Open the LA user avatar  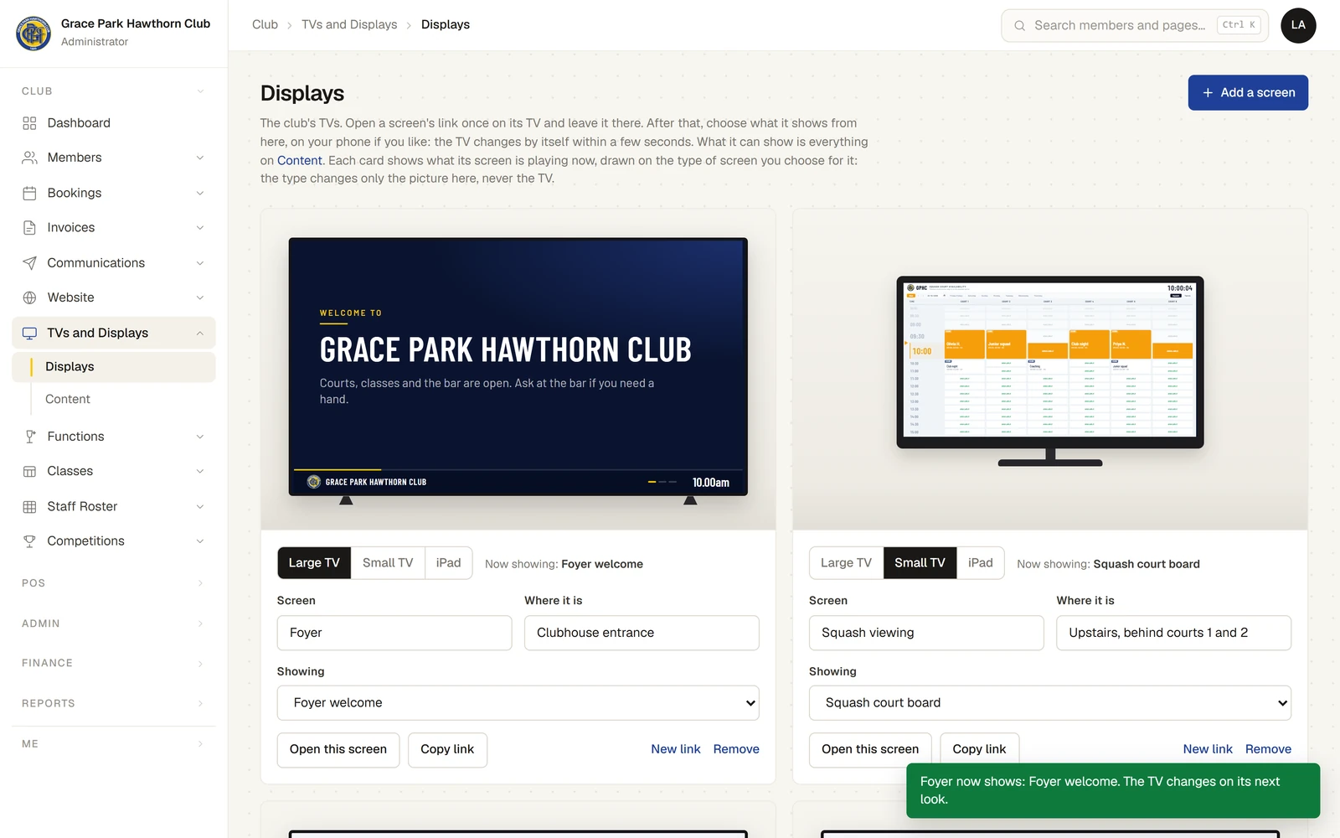(x=1298, y=25)
